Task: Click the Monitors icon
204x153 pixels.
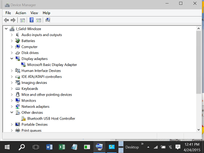Action: [x=18, y=101]
